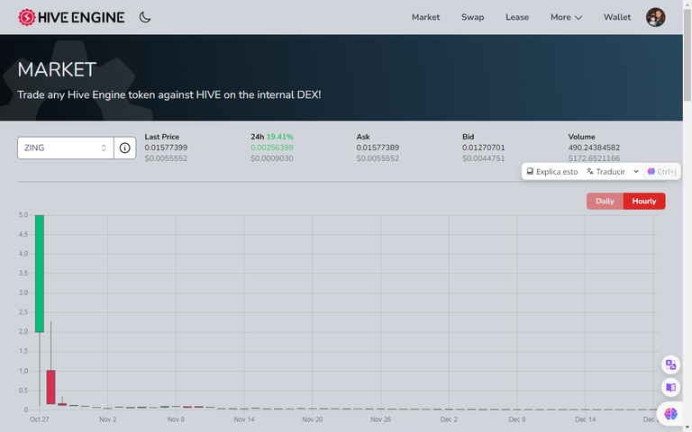Screen dimensions: 692x432
Task: Switch the chart to Hourly view
Action: point(644,201)
